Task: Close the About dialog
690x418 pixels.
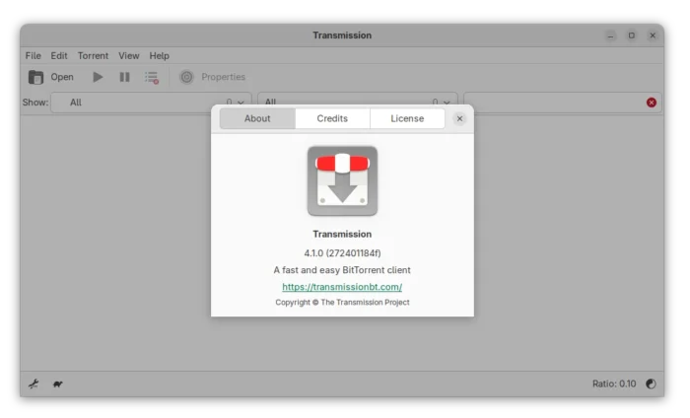Action: click(459, 119)
